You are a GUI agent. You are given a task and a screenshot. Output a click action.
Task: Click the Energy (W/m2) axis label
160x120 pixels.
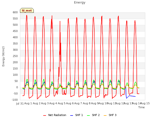(x=3, y=56)
